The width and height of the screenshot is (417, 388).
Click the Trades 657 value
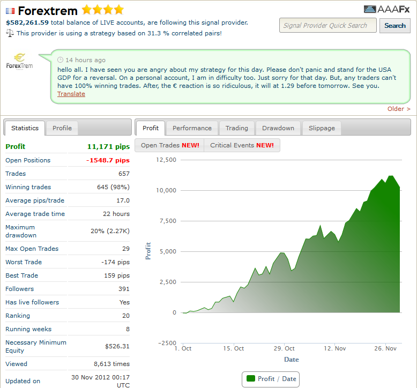pyautogui.click(x=124, y=174)
